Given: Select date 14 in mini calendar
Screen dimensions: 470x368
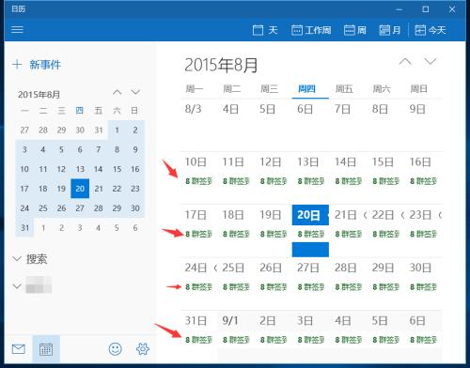Looking at the screenshot, I should point(99,169).
